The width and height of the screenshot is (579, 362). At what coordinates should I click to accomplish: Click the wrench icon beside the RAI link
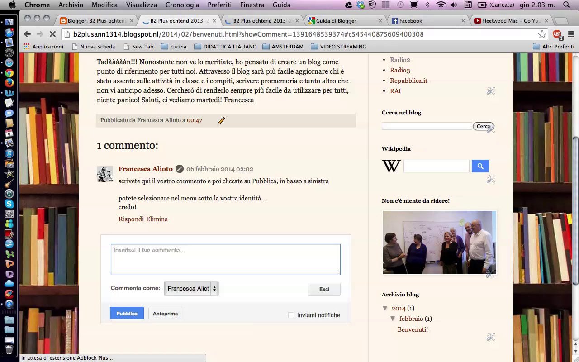coord(491,91)
